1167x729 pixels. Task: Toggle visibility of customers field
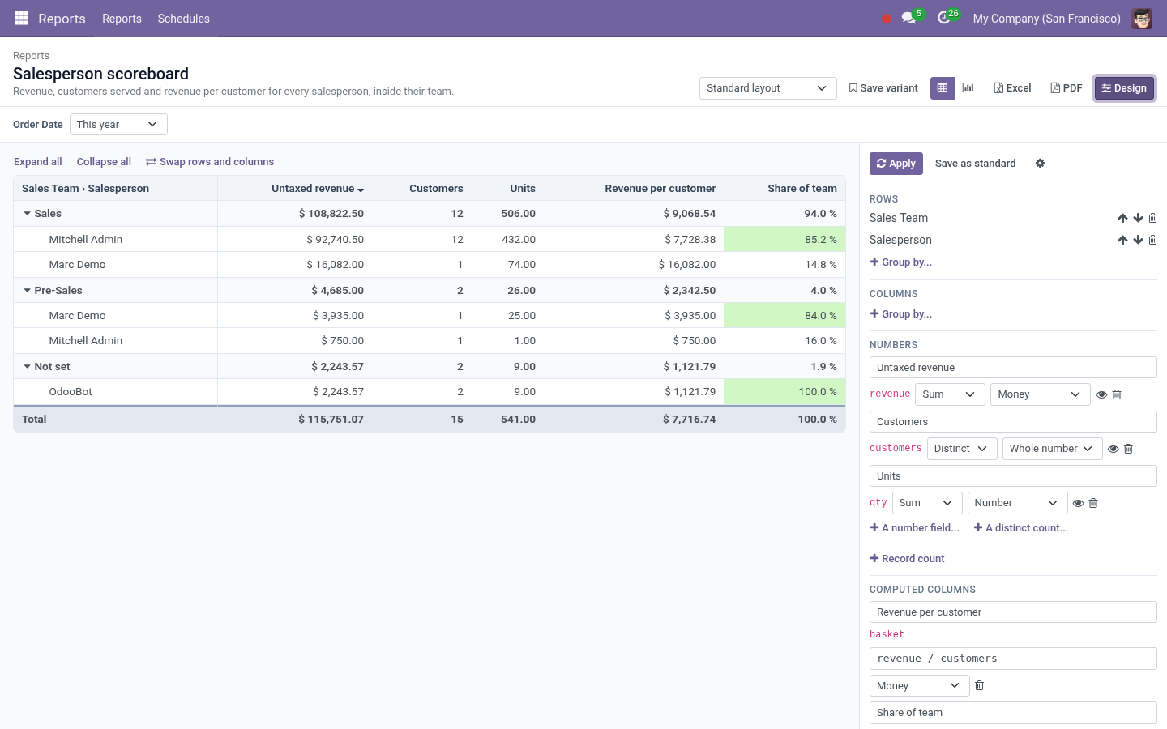tap(1113, 449)
